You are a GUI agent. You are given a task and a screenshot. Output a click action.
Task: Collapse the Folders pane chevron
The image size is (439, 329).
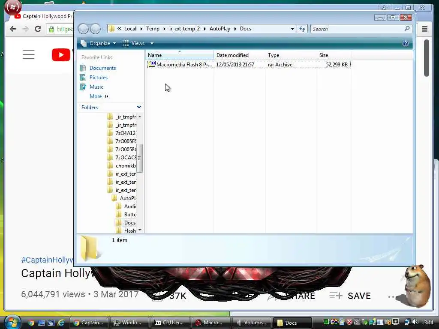(139, 107)
